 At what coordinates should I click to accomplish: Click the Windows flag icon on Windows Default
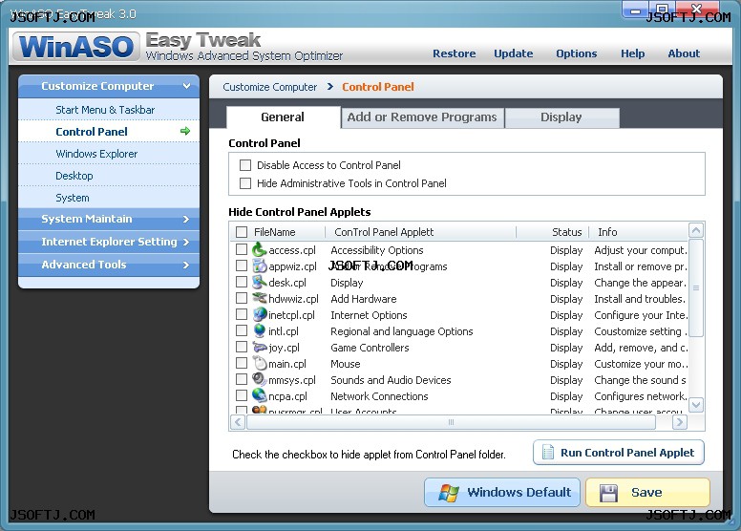click(x=449, y=493)
